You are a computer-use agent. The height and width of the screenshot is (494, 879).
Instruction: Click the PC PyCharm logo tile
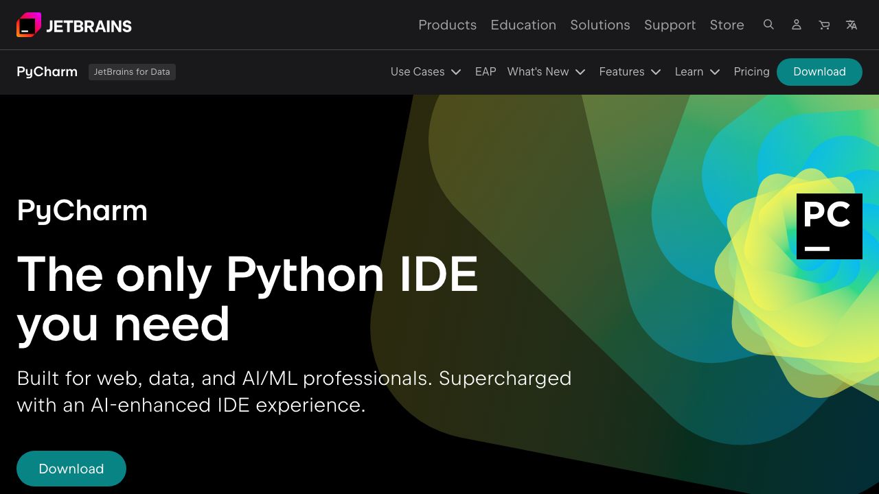[x=829, y=226]
